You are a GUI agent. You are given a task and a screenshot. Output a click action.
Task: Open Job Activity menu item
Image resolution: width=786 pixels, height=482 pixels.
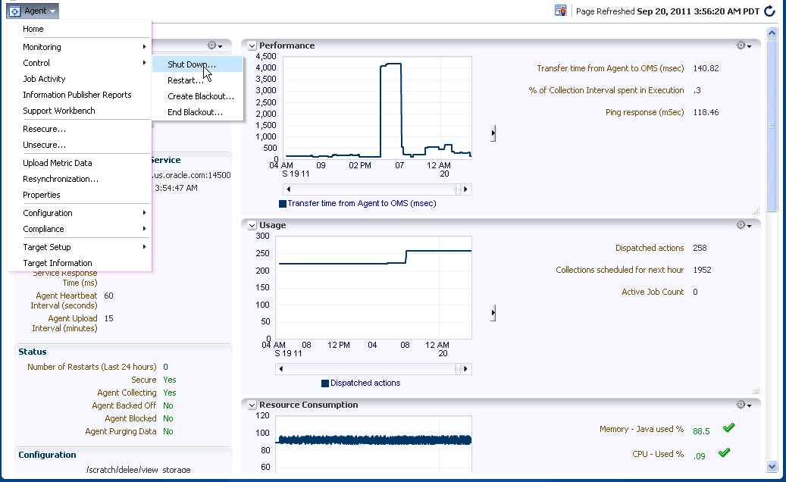(79, 79)
